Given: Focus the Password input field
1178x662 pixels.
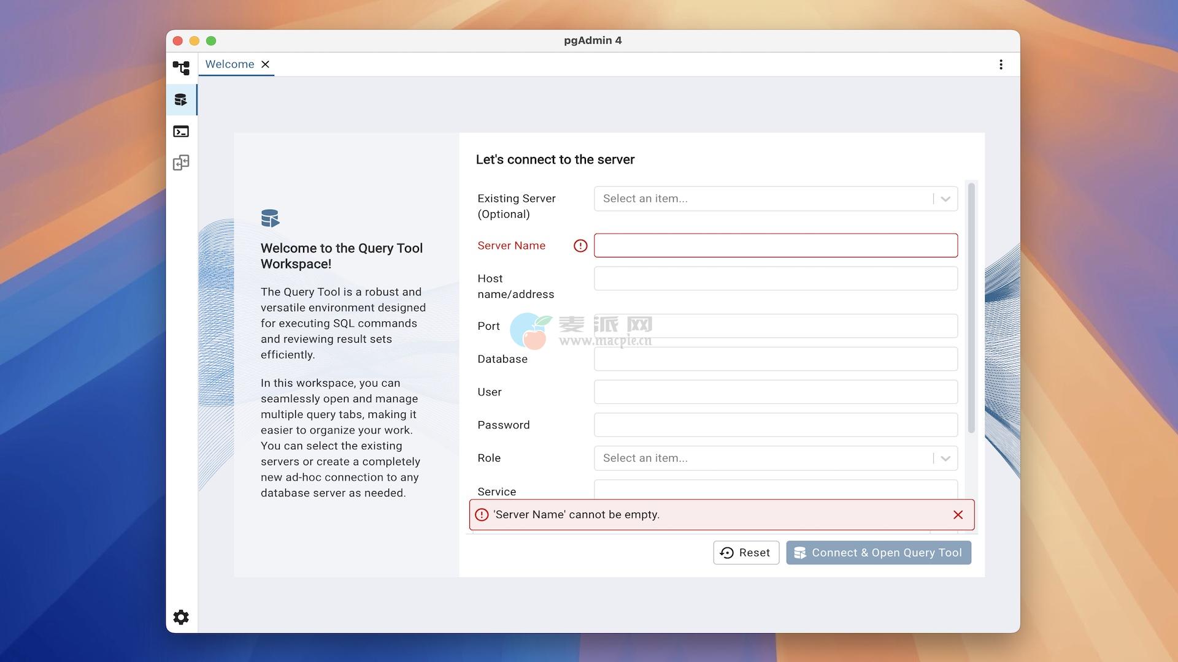Looking at the screenshot, I should [776, 425].
